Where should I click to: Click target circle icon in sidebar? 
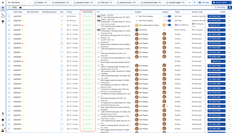[3, 125]
